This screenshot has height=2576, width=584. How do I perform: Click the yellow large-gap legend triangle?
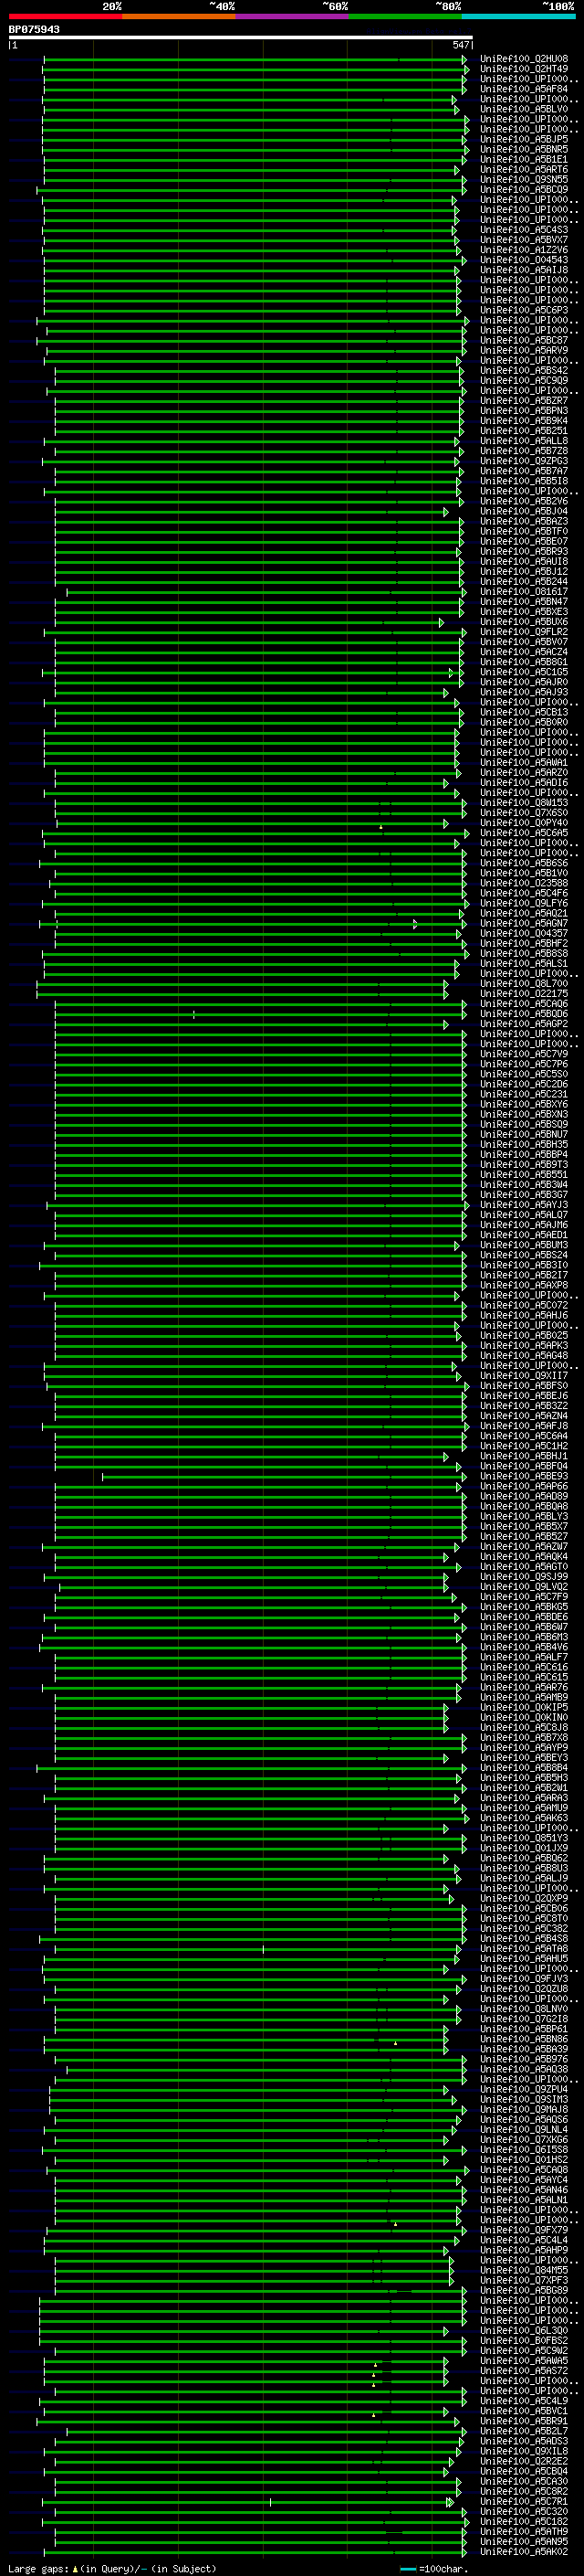coord(75,2569)
